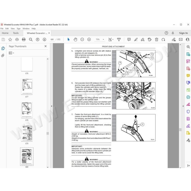Click the thumbnails panel scrollbar thumb

click(48, 133)
